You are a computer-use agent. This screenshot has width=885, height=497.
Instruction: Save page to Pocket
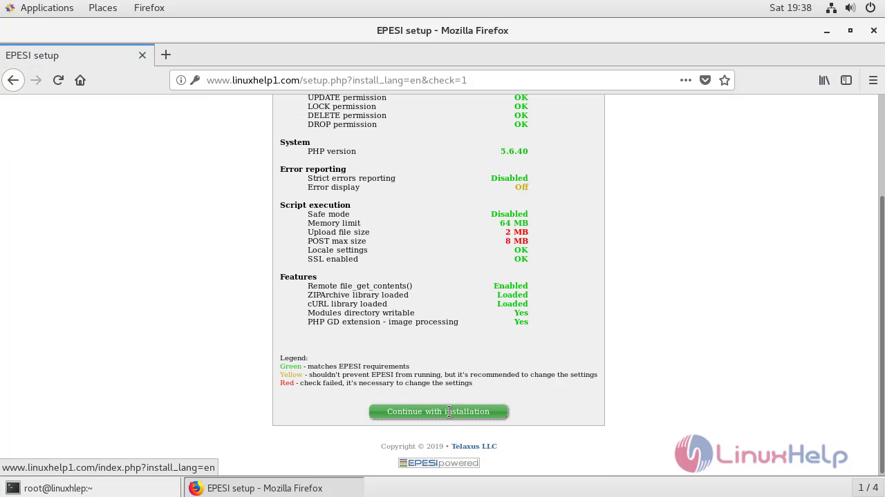[705, 80]
